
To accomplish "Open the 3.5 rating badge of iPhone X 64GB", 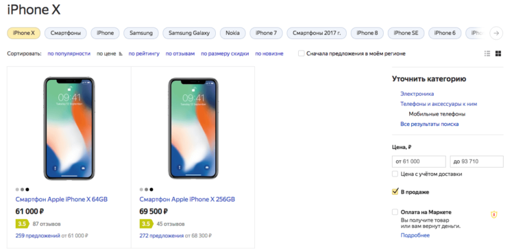I will pyautogui.click(x=23, y=224).
